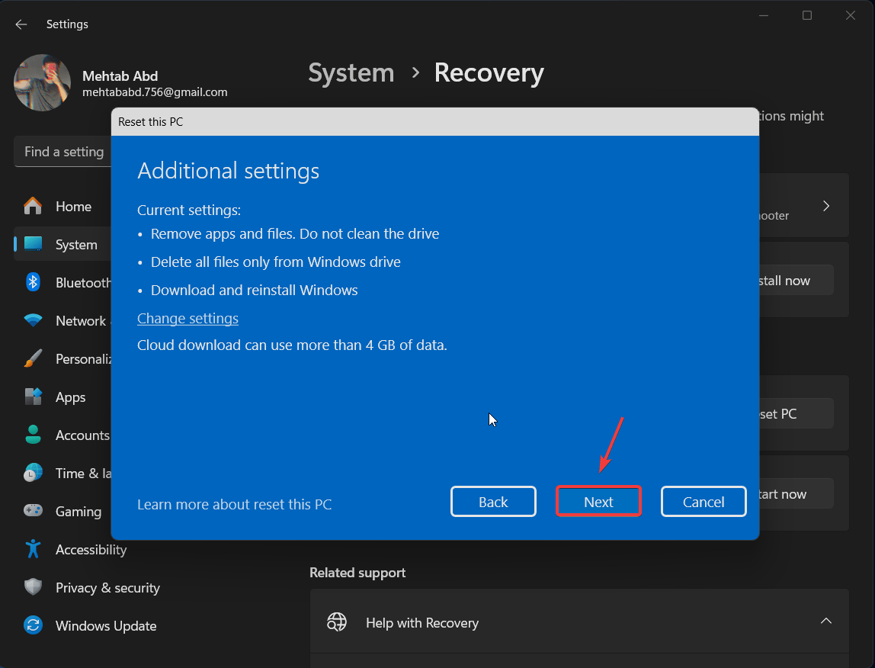The image size is (875, 668).
Task: Click the Restart now button behind dialog
Action: point(796,493)
